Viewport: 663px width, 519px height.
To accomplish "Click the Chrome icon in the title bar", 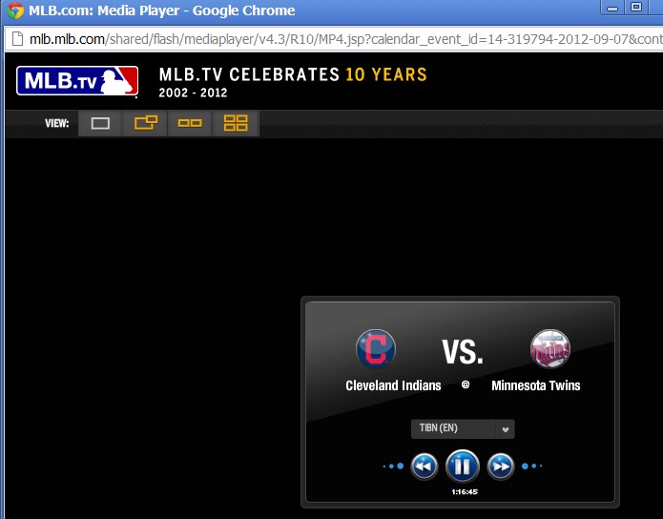I will (x=15, y=10).
